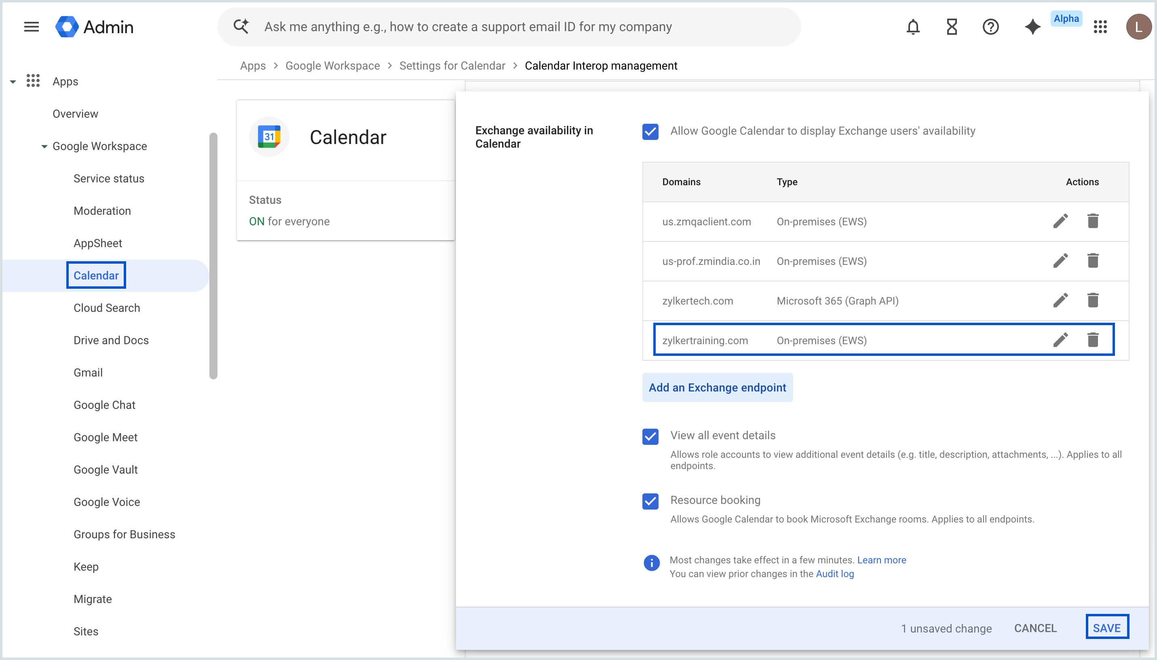Open the help question mark icon
This screenshot has height=660, width=1157.
990,27
